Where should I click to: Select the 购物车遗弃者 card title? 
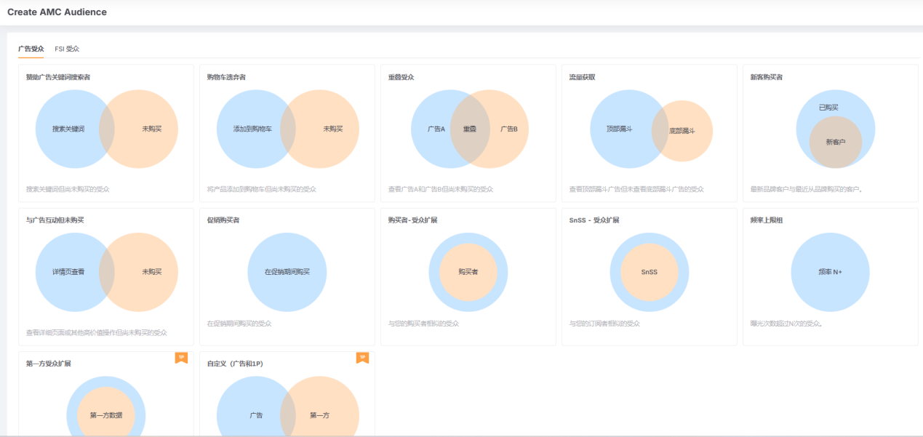(226, 77)
